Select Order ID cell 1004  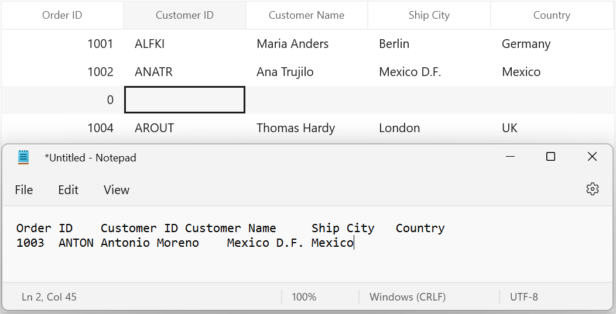click(62, 128)
